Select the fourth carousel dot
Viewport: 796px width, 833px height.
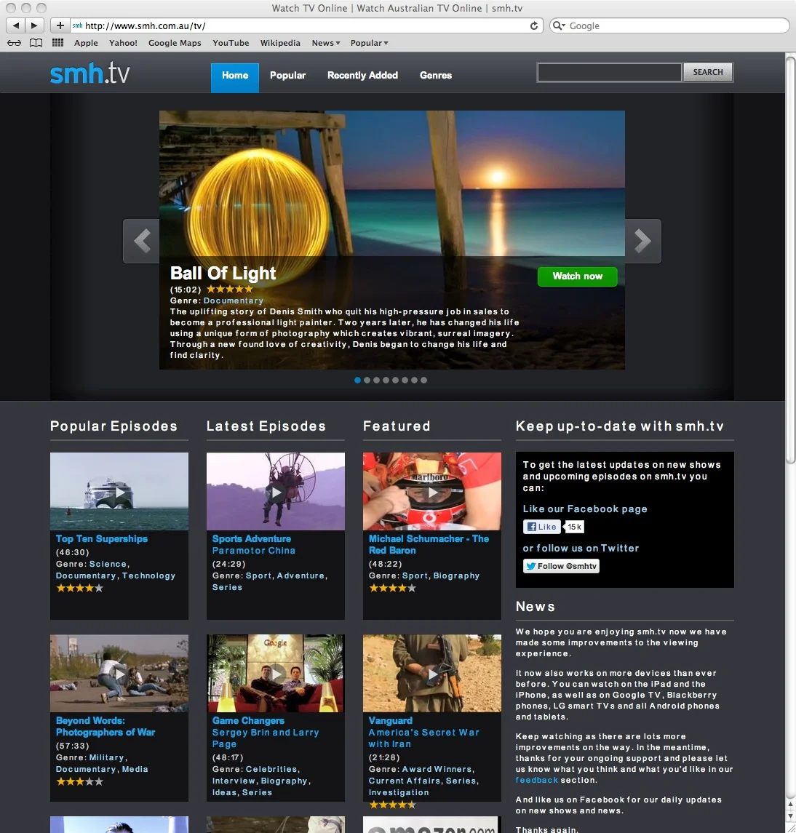pyautogui.click(x=386, y=380)
